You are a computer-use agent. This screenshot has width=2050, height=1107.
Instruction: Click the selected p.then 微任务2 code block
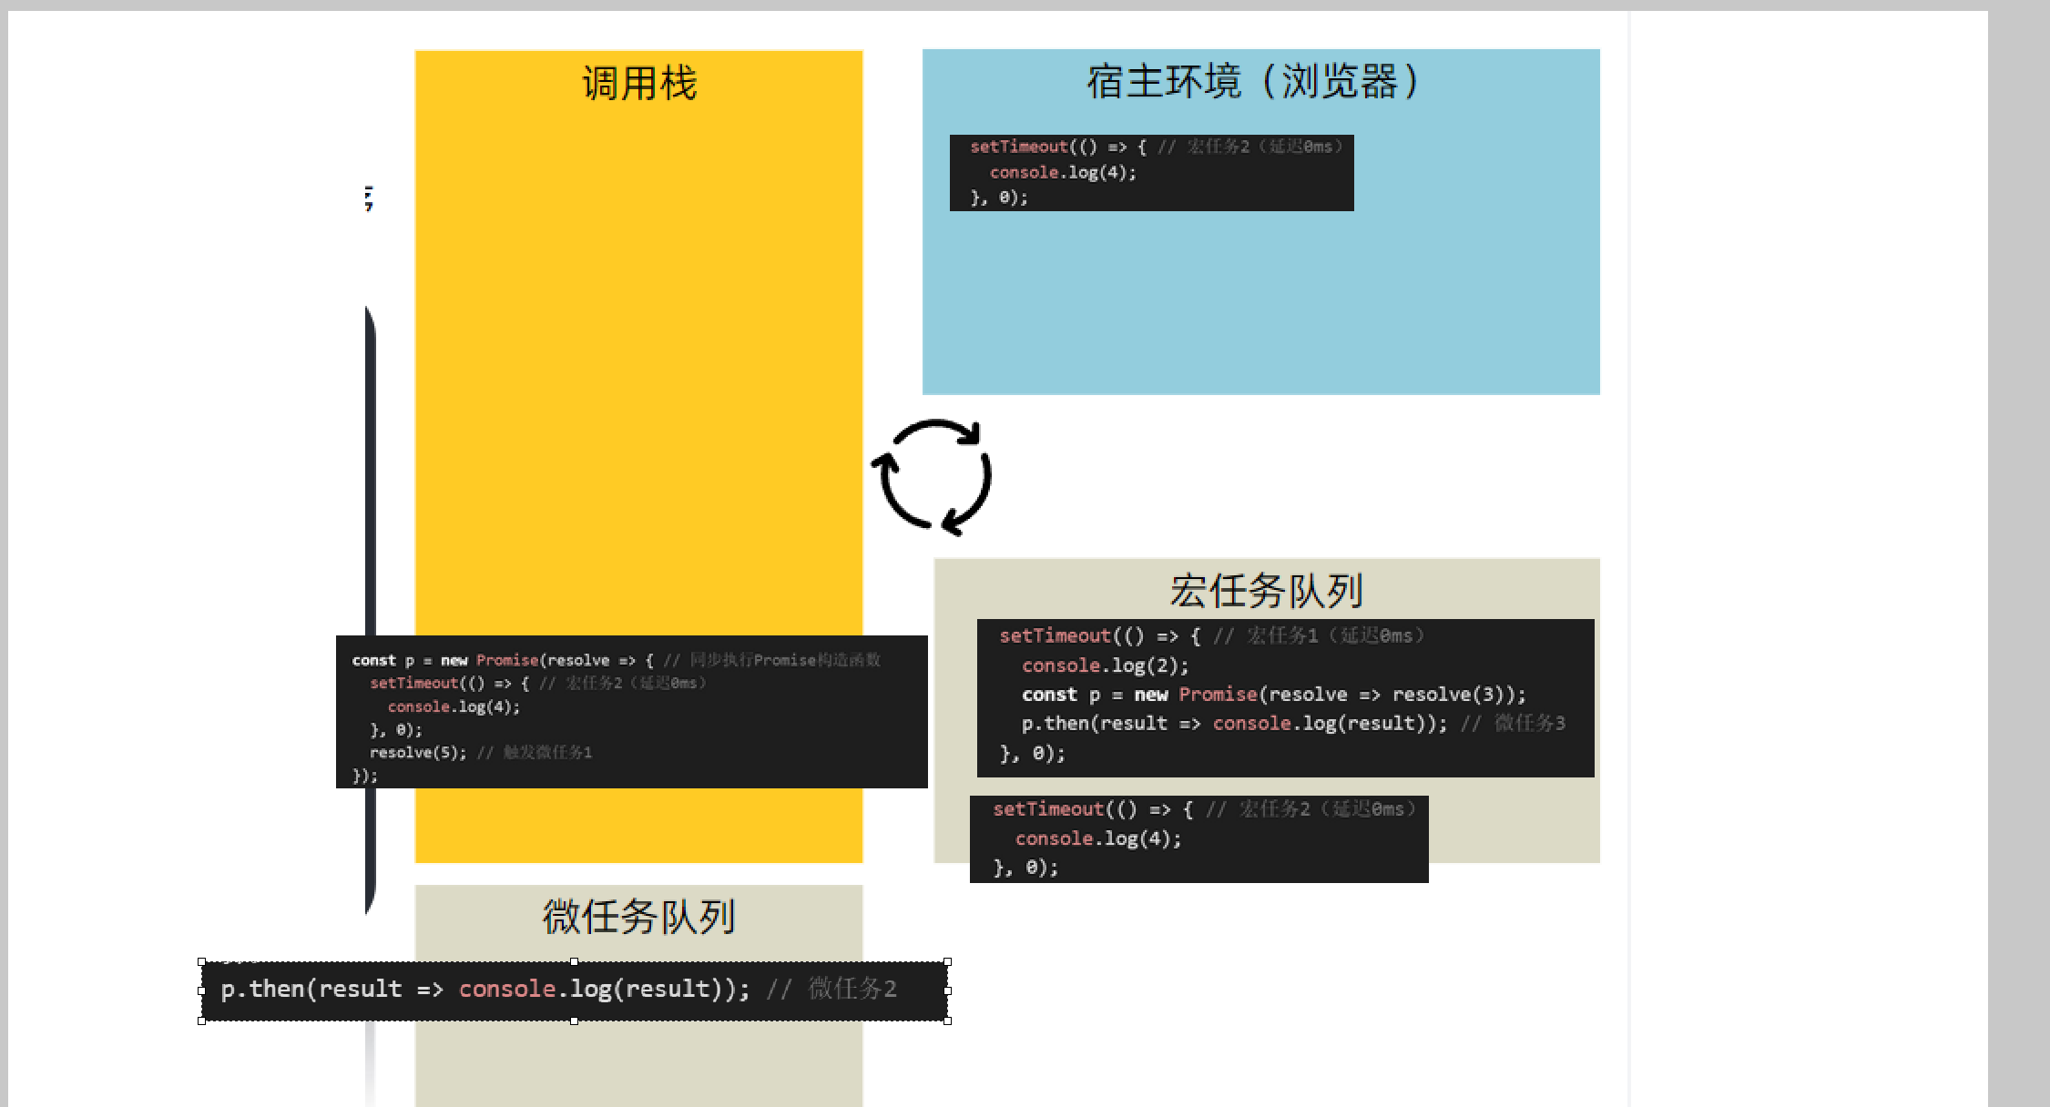(574, 990)
